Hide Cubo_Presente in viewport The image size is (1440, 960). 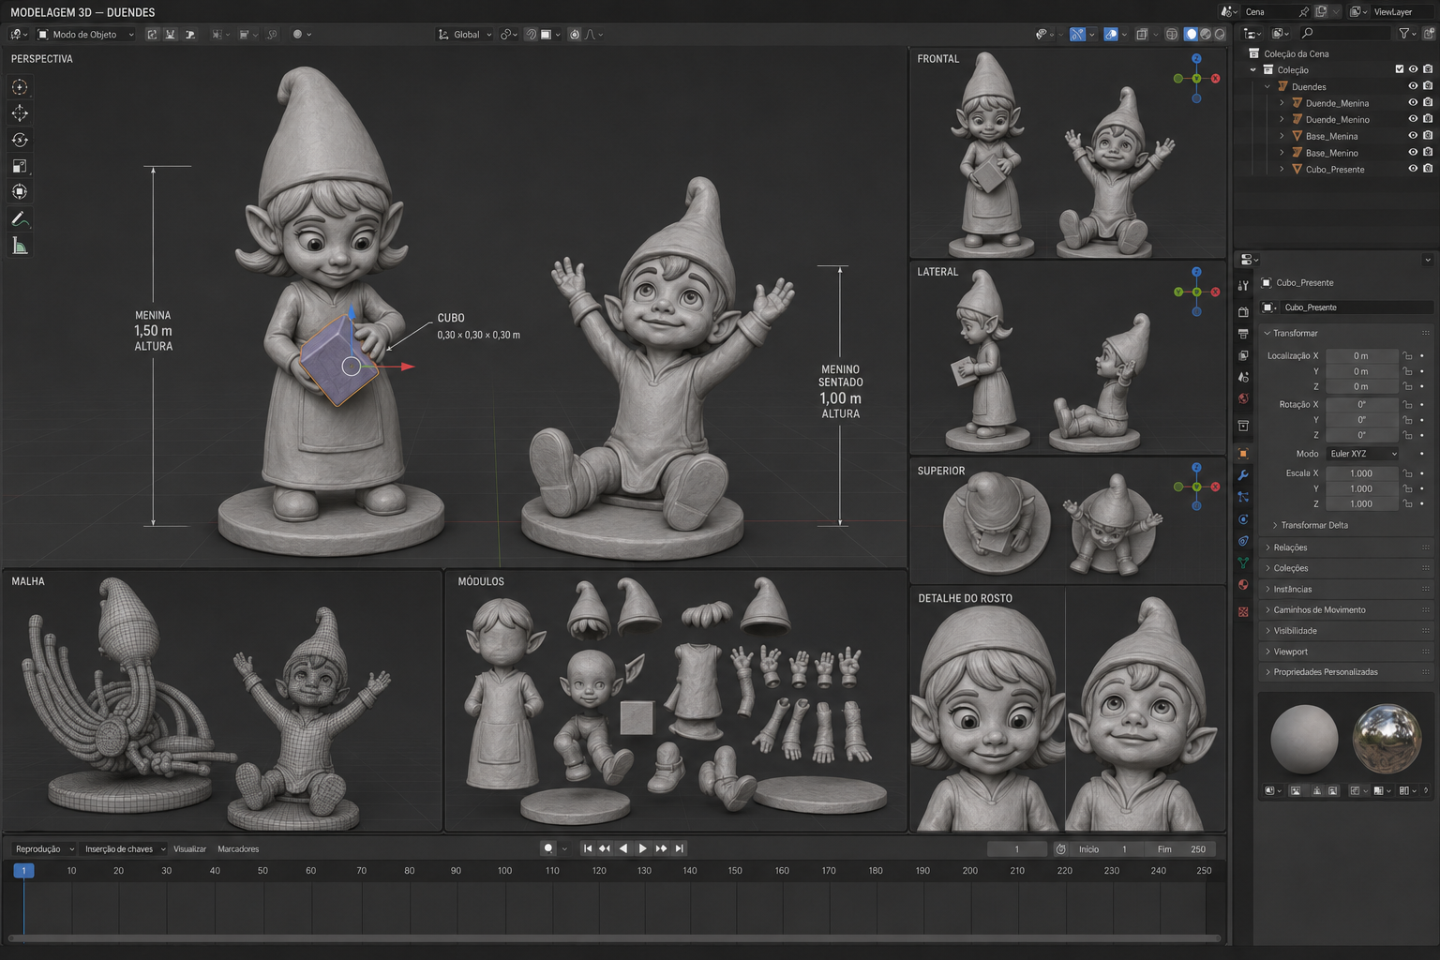coord(1413,169)
